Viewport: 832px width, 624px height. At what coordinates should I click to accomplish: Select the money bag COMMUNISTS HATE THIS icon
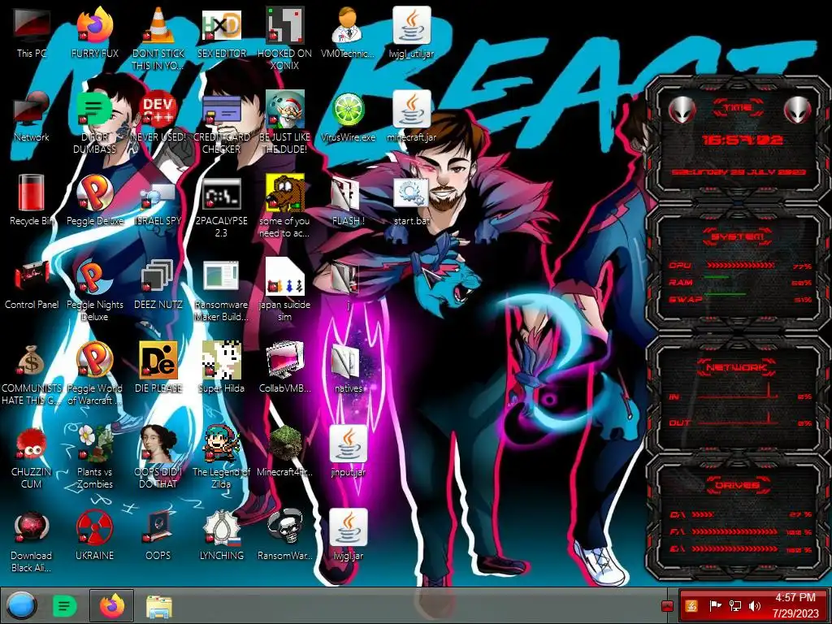(32, 373)
